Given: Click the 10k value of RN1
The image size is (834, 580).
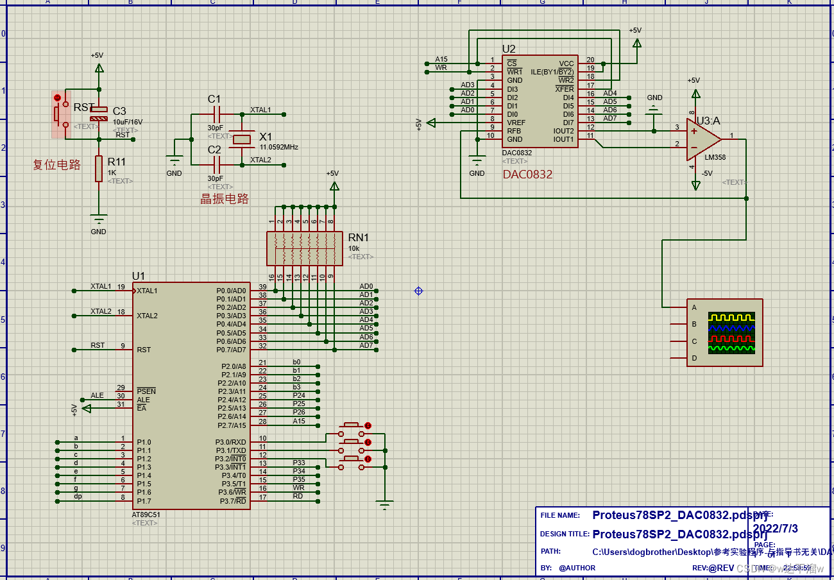Looking at the screenshot, I should point(354,248).
